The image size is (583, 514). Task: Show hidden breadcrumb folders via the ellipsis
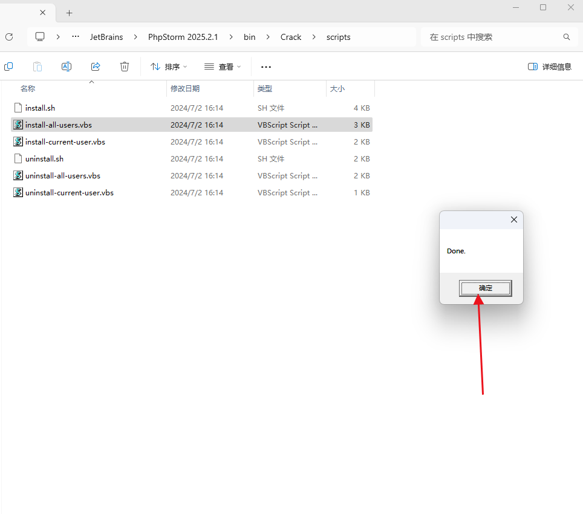76,36
